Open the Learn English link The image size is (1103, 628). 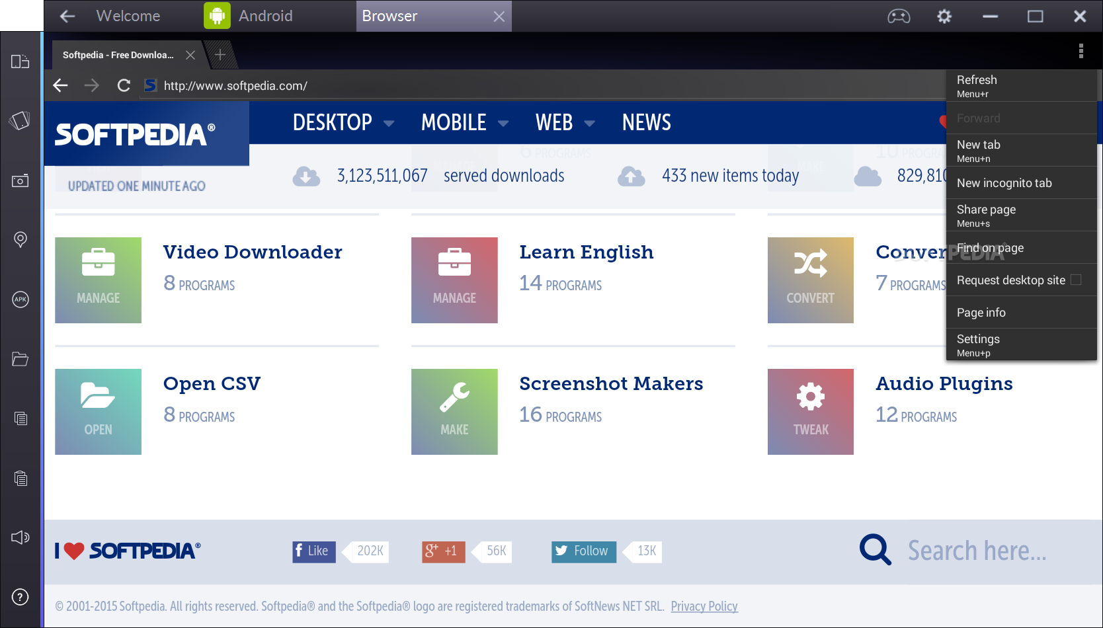tap(587, 252)
